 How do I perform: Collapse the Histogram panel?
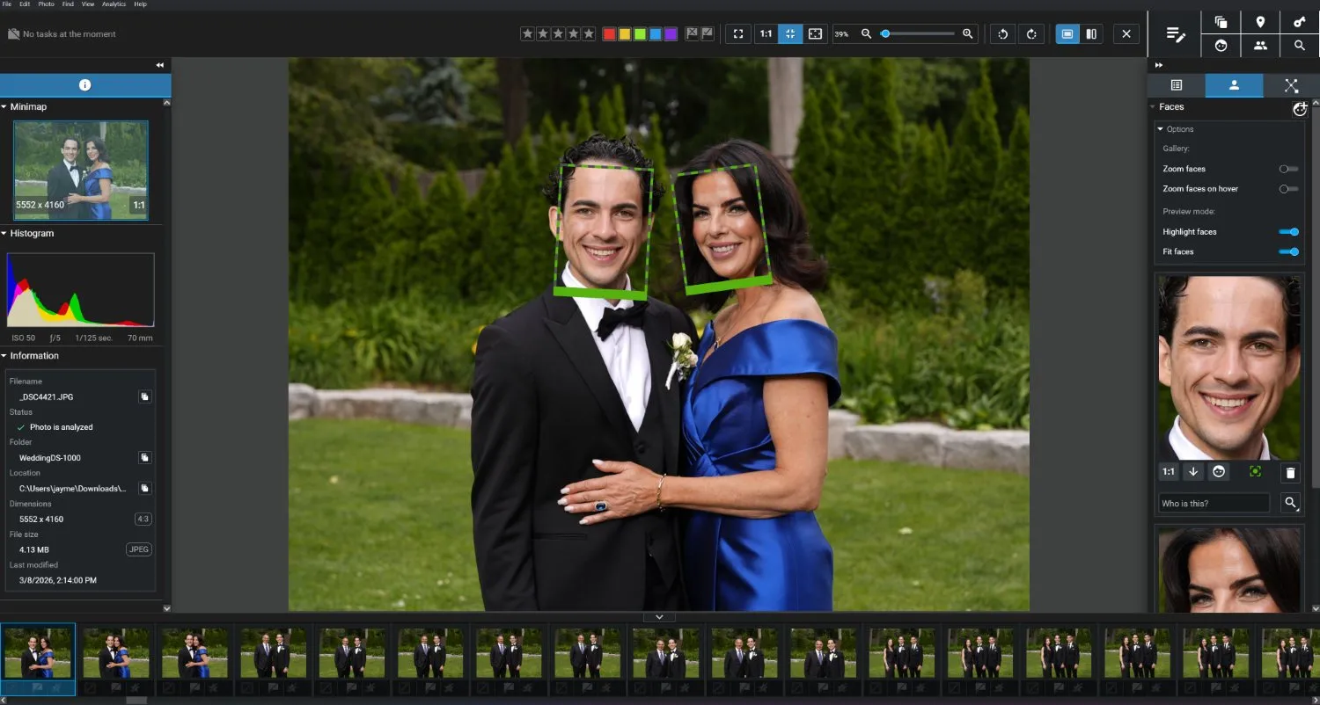click(x=4, y=234)
